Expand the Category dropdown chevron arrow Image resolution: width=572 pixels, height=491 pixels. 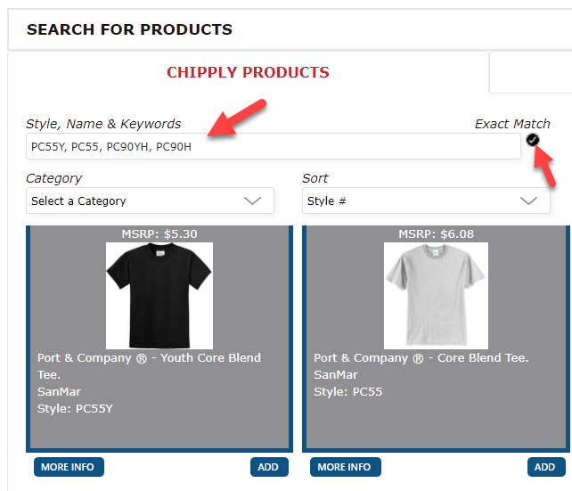pos(252,200)
